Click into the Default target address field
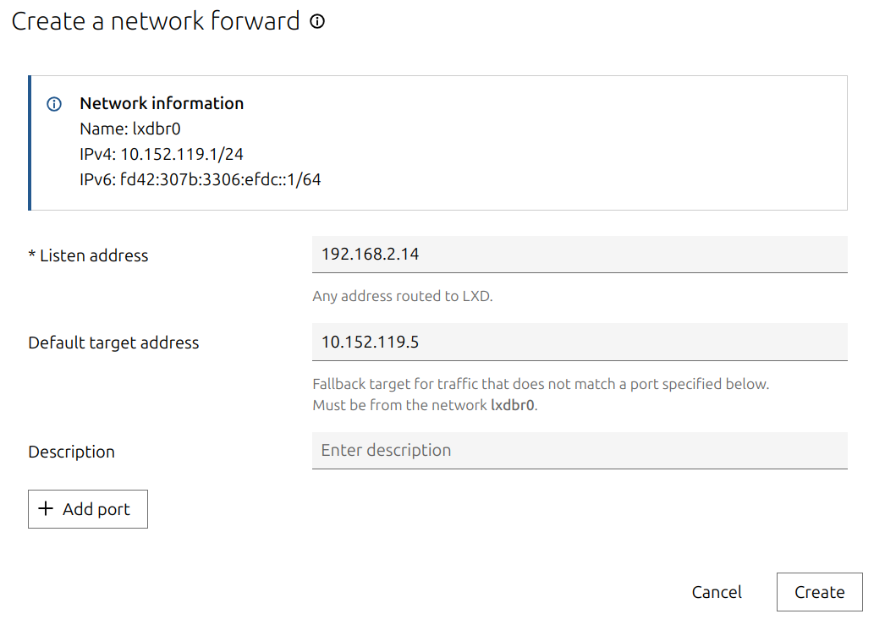Viewport: 874px width, 625px height. pyautogui.click(x=579, y=342)
